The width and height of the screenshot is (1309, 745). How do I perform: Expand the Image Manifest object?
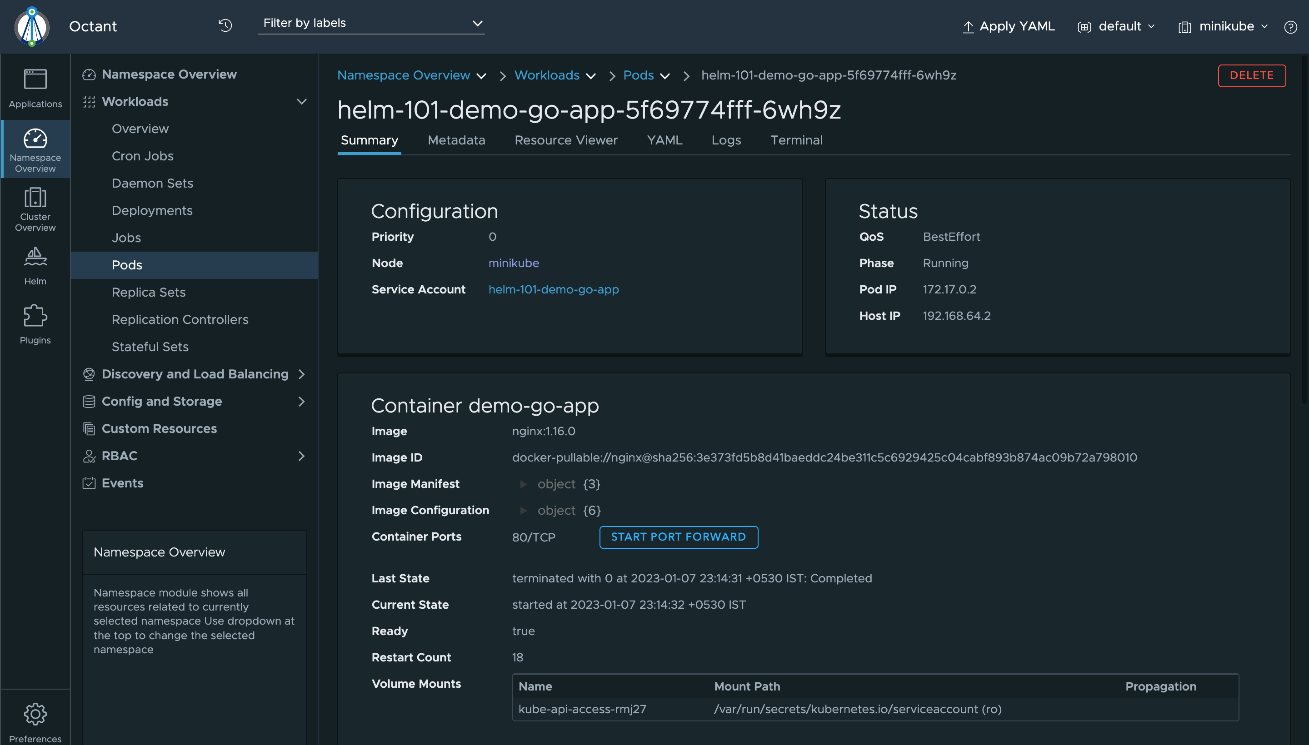[x=524, y=484]
